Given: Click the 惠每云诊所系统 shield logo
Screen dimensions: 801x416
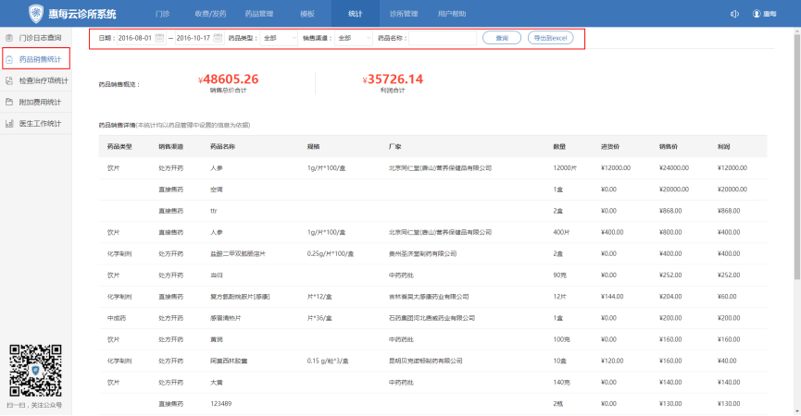Looking at the screenshot, I should click(35, 13).
